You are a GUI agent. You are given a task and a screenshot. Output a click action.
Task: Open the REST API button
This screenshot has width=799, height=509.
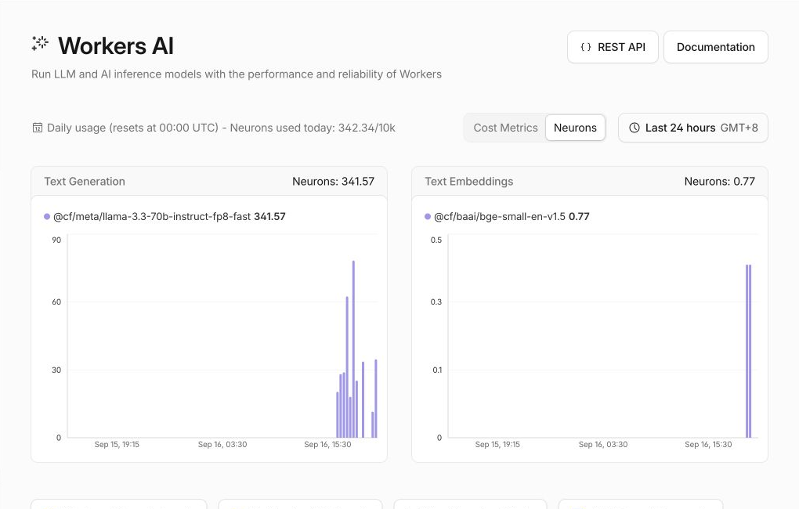613,47
